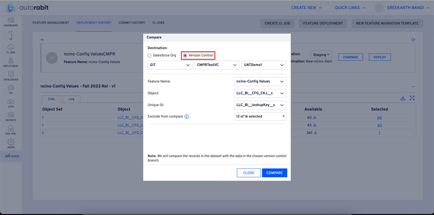
Task: Open Reports from the sidebar
Action: (11, 116)
